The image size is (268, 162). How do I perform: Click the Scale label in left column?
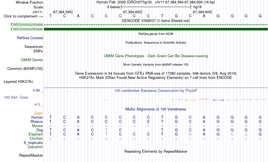click(x=38, y=7)
